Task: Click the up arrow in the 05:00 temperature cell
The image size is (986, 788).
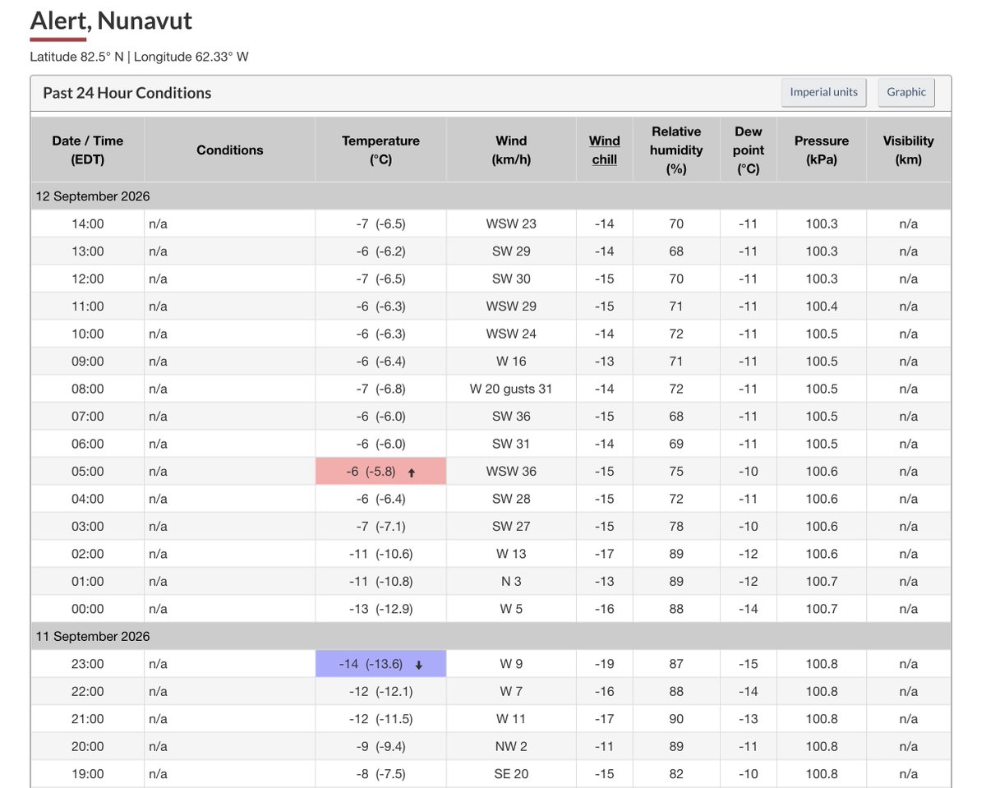Action: point(412,472)
